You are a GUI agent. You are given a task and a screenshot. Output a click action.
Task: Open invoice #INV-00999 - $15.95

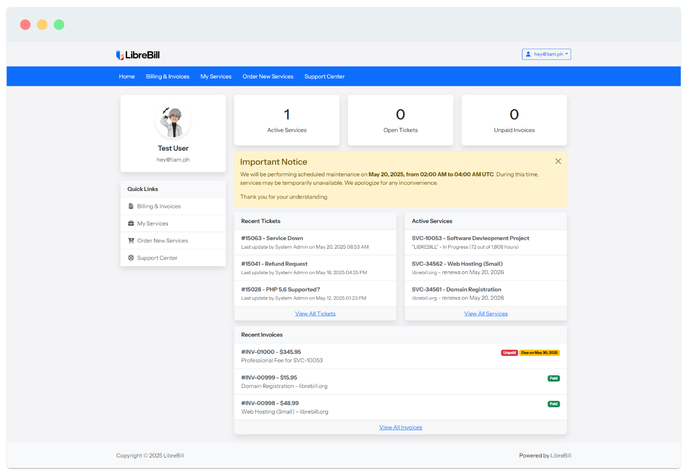pos(400,381)
